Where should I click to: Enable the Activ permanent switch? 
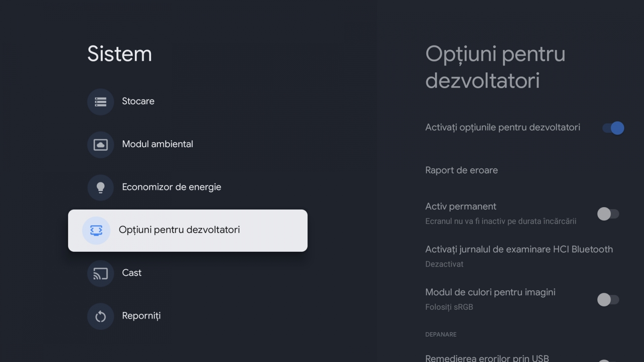608,214
